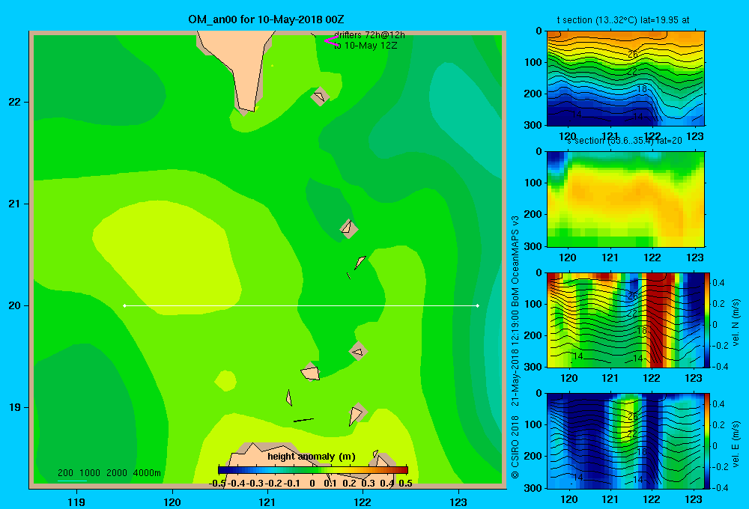Screen dimensions: 749x509
Task: Click the plot title "OM_an00 for 10-May-2018 00Z"
Action: point(266,19)
